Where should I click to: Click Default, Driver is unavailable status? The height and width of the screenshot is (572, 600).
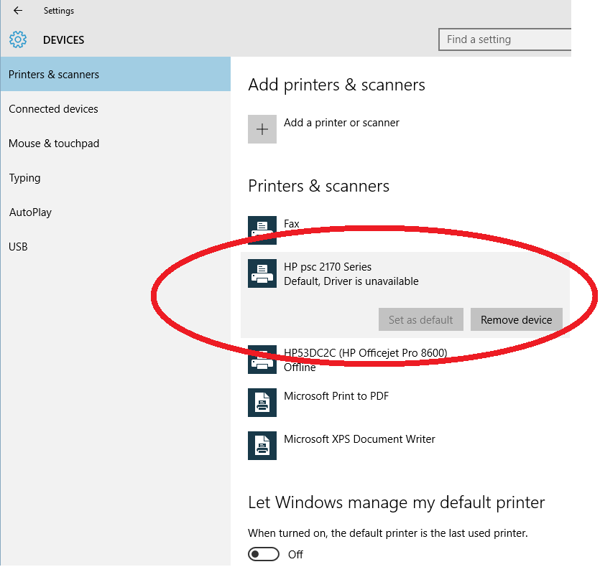pyautogui.click(x=351, y=281)
